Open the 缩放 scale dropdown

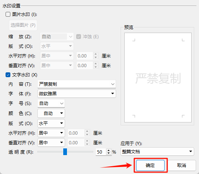click(57, 37)
